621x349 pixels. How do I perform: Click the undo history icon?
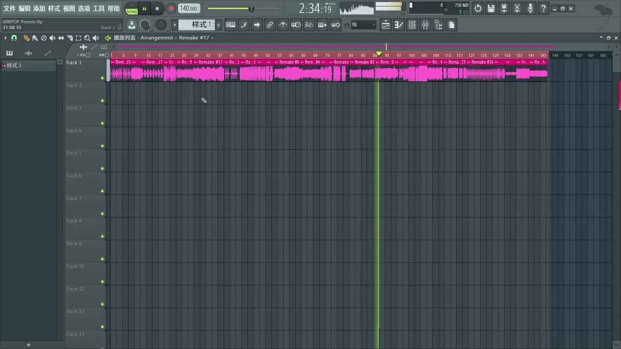pos(478,8)
